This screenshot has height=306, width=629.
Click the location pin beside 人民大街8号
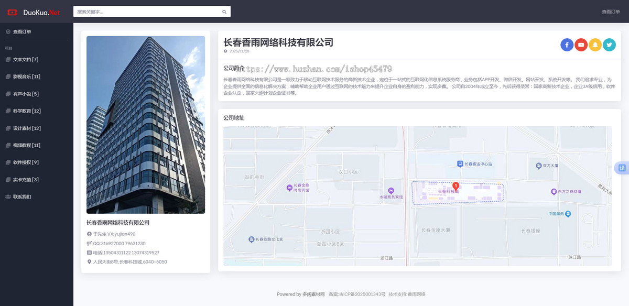click(89, 261)
